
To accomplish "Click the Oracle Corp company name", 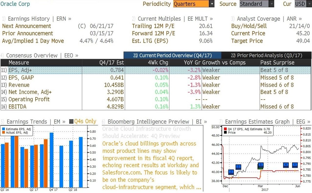I will coord(15,4).
